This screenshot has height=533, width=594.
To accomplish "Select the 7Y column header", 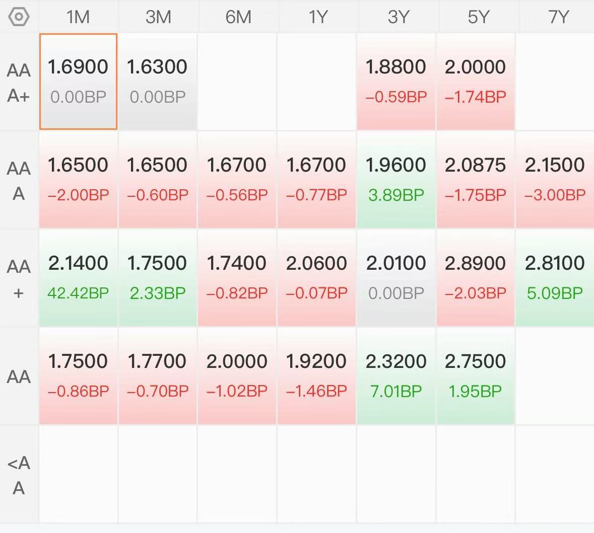I will tap(557, 17).
